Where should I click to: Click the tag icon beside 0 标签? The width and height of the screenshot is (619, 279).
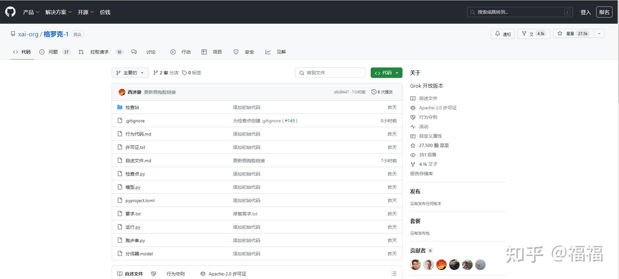coord(184,73)
